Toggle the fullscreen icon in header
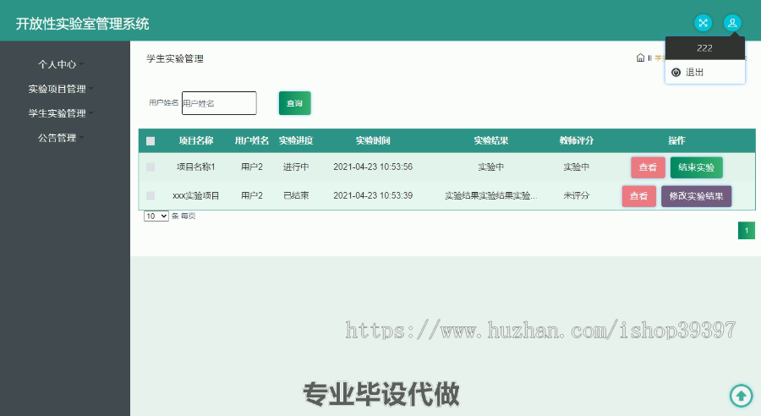Viewport: 761px width, 416px height. click(x=703, y=23)
